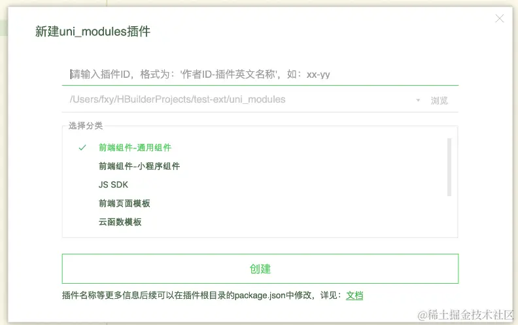The height and width of the screenshot is (325, 518).
Task: Select category 前端组件-小程序组件
Action: (x=139, y=166)
